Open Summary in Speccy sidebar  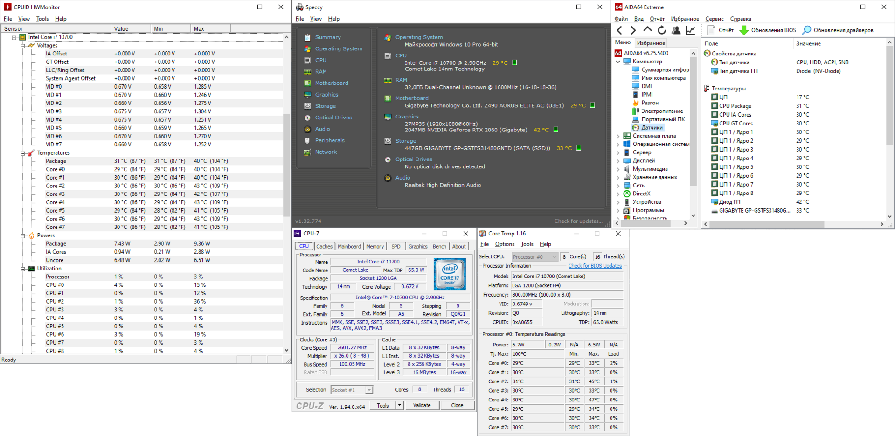click(327, 37)
